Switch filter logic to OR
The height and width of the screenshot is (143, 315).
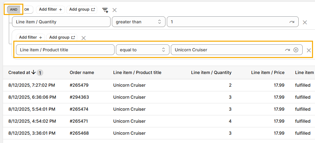pos(27,10)
